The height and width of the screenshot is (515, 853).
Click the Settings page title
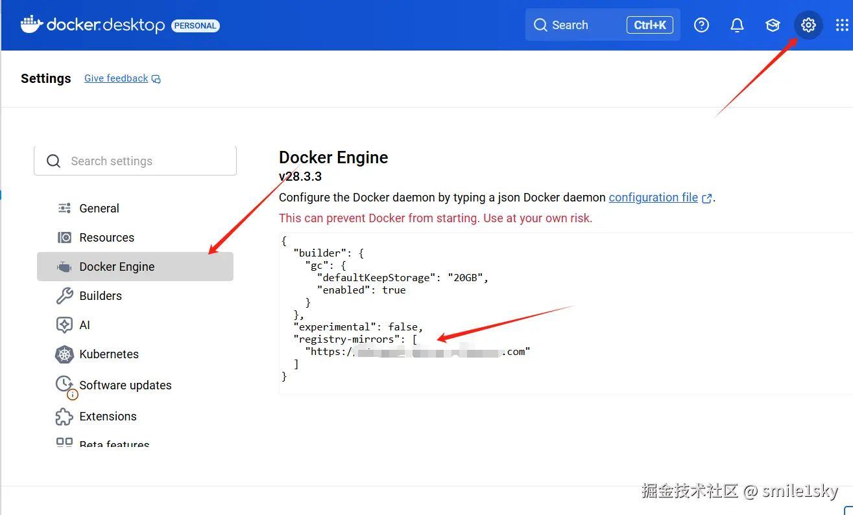[x=46, y=78]
